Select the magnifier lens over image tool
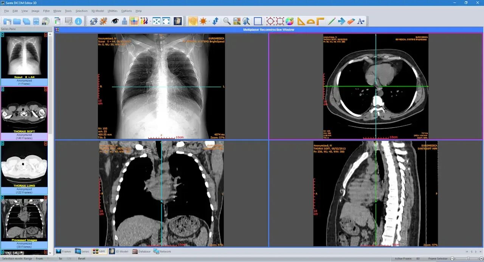The height and width of the screenshot is (262, 484). pos(237,21)
